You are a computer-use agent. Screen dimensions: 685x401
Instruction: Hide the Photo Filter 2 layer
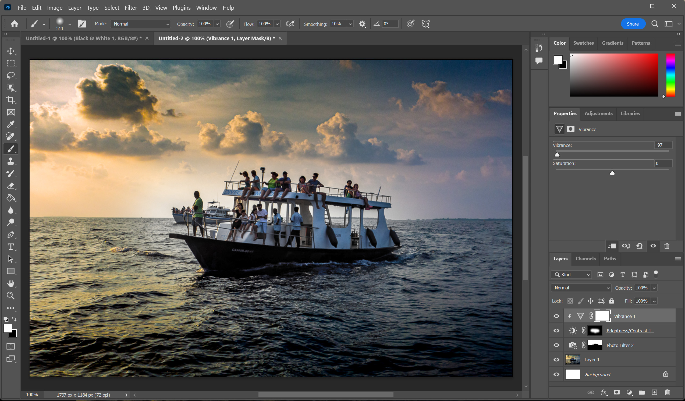[556, 345]
